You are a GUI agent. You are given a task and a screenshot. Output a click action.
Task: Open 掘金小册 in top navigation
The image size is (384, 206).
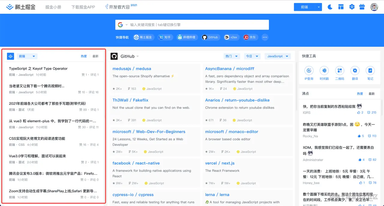tap(53, 7)
